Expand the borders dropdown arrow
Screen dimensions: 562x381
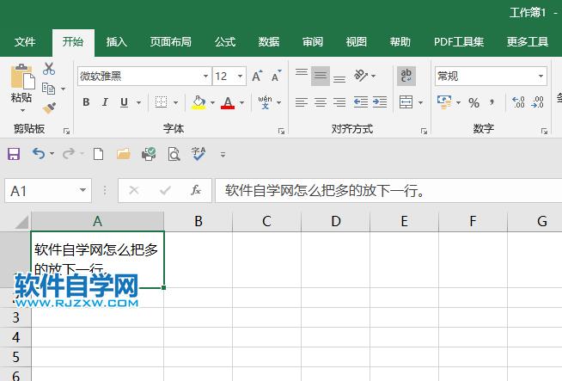click(x=175, y=103)
